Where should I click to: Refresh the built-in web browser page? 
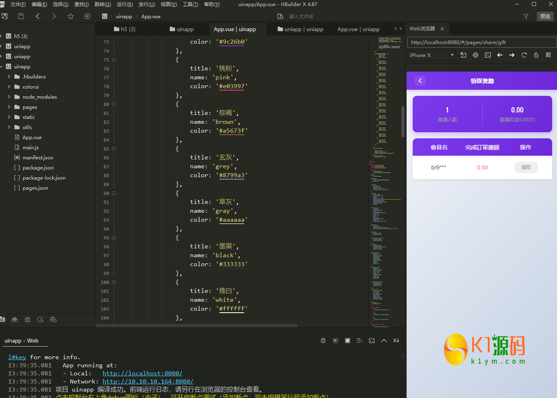click(524, 55)
